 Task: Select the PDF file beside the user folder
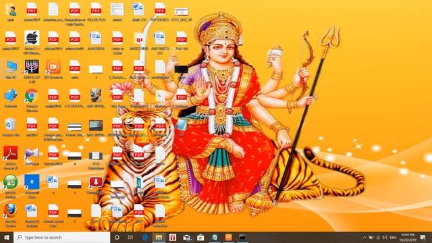(32, 9)
